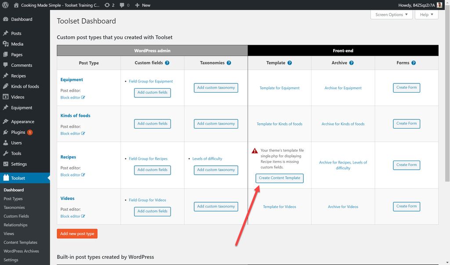
Task: Click the Settings icon in main sidebar
Action: 5,164
